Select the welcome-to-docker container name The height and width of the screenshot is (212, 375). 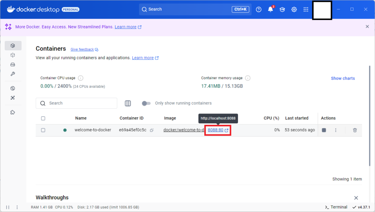[93, 130]
